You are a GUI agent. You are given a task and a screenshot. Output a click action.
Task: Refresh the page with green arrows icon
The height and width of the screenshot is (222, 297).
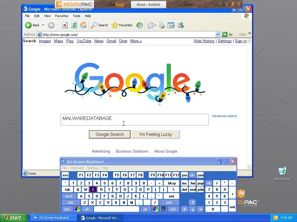tap(74, 25)
